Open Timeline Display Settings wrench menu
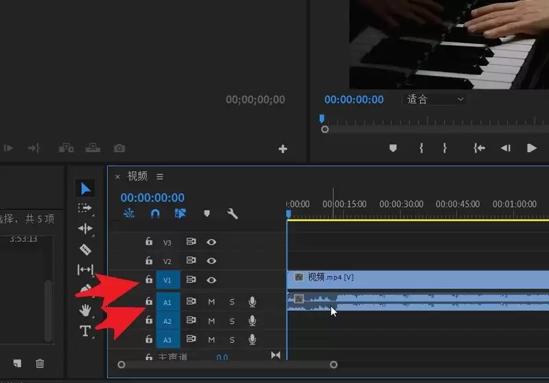This screenshot has width=549, height=383. click(233, 214)
